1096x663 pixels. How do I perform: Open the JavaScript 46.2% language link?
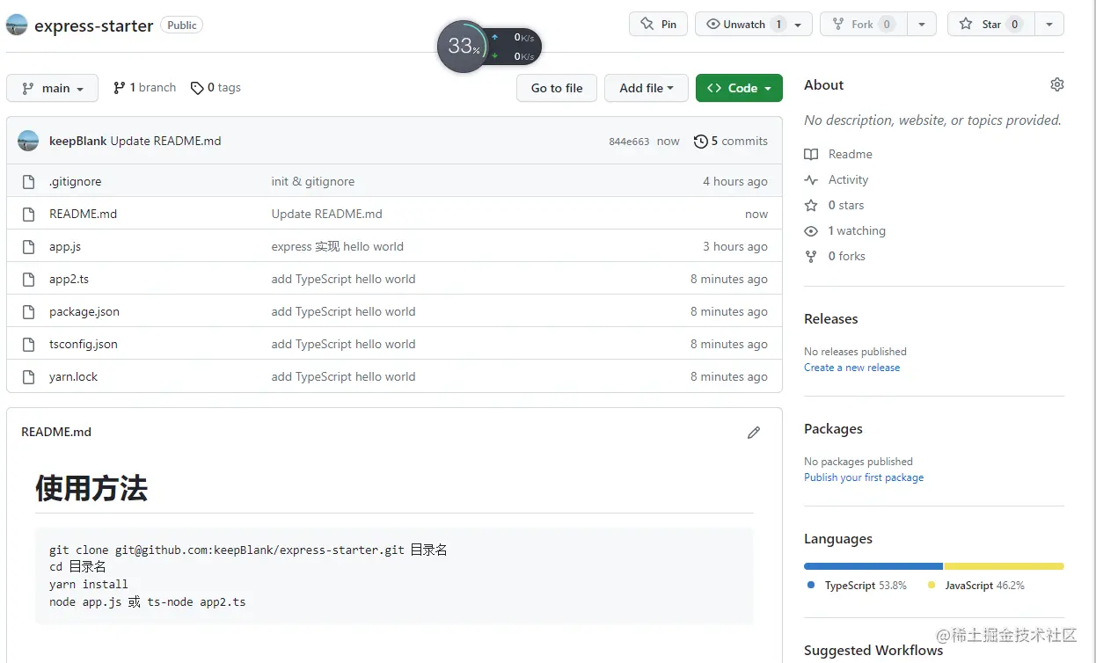click(976, 586)
